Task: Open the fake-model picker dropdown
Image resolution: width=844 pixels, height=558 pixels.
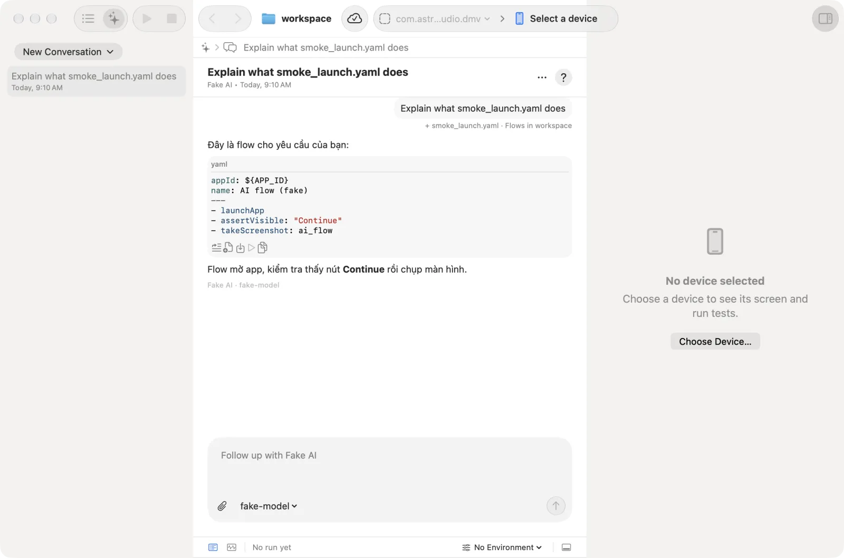Action: (x=268, y=506)
